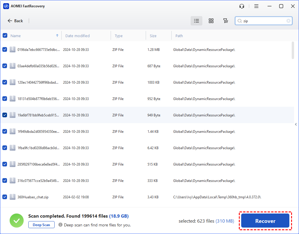Click the Deep scan info icon
The width and height of the screenshot is (299, 234).
pos(60,225)
